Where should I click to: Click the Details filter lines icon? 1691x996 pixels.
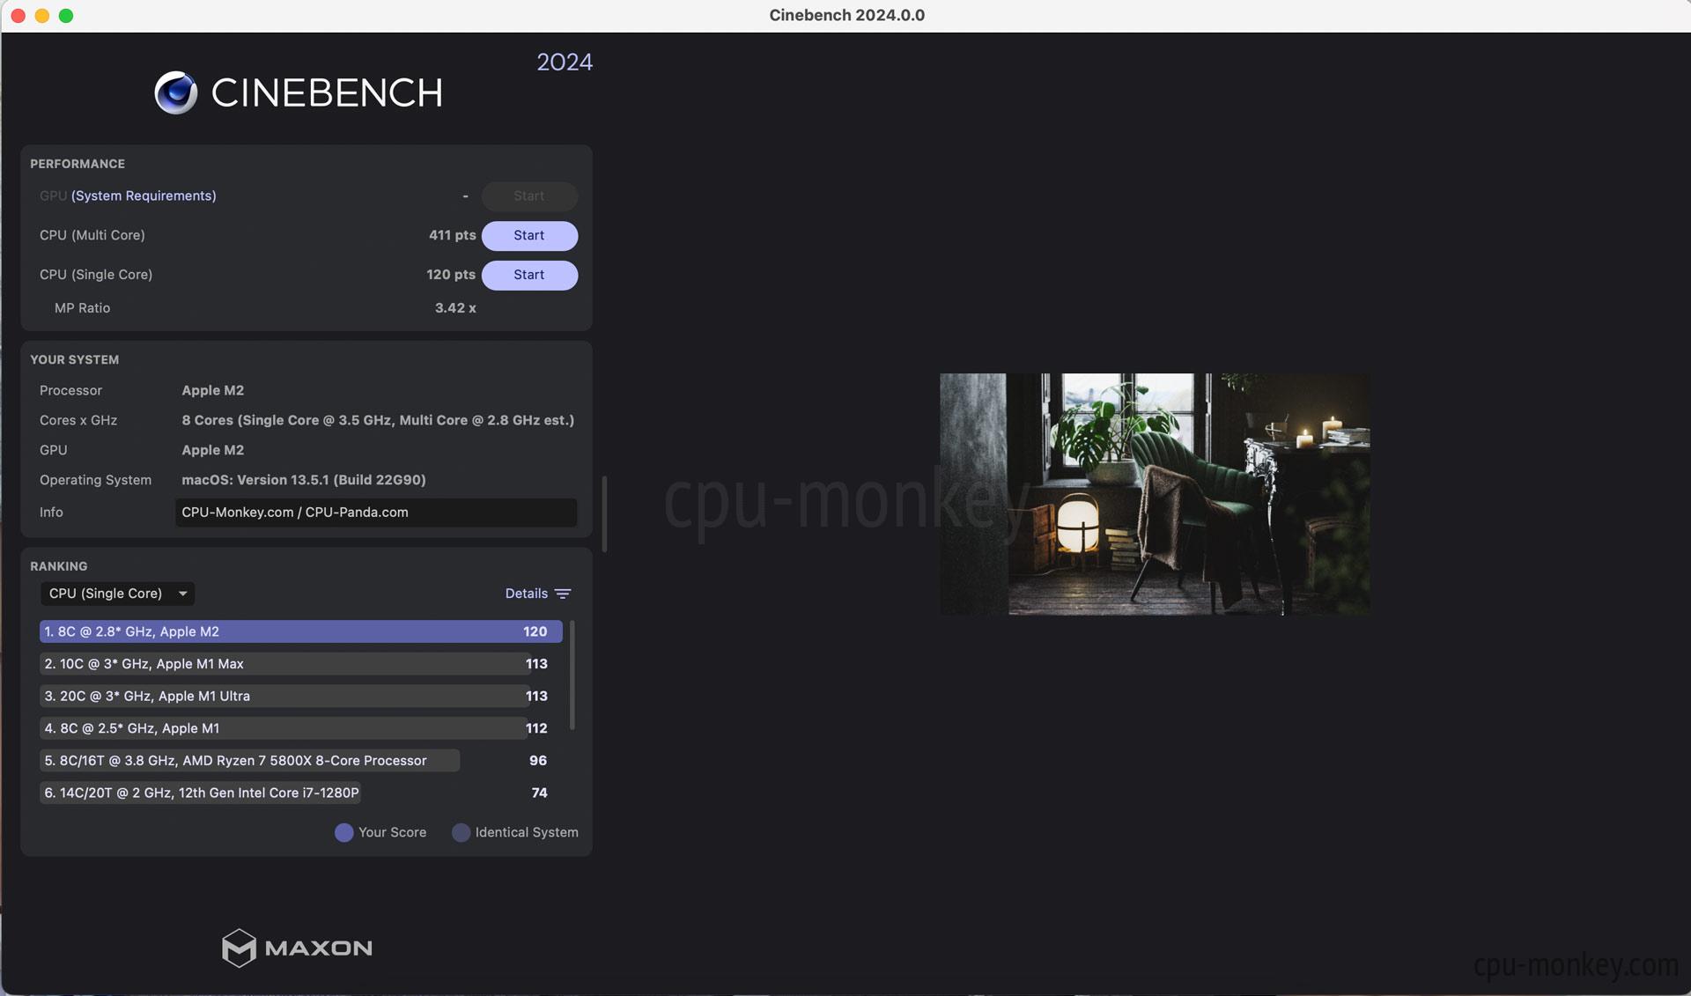pos(564,594)
